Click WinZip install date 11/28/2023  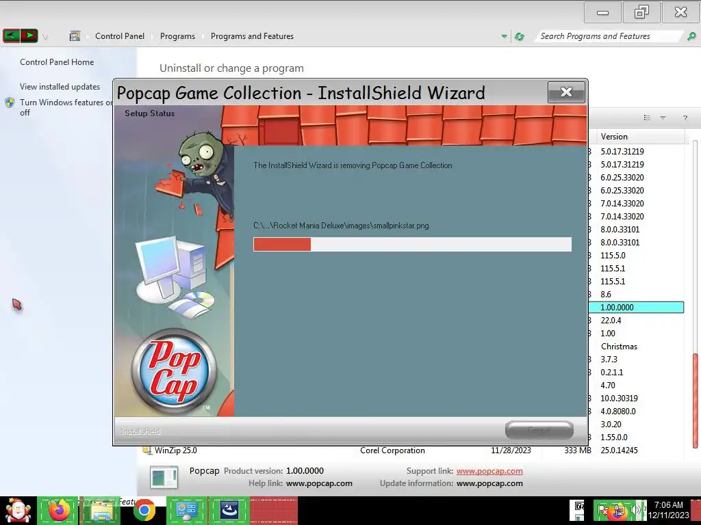511,450
